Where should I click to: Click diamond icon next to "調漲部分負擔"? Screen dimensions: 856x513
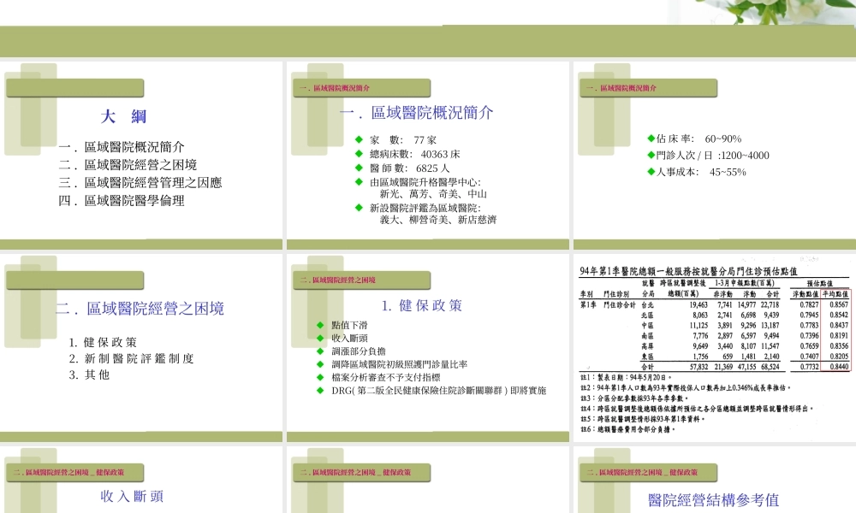pyautogui.click(x=320, y=349)
